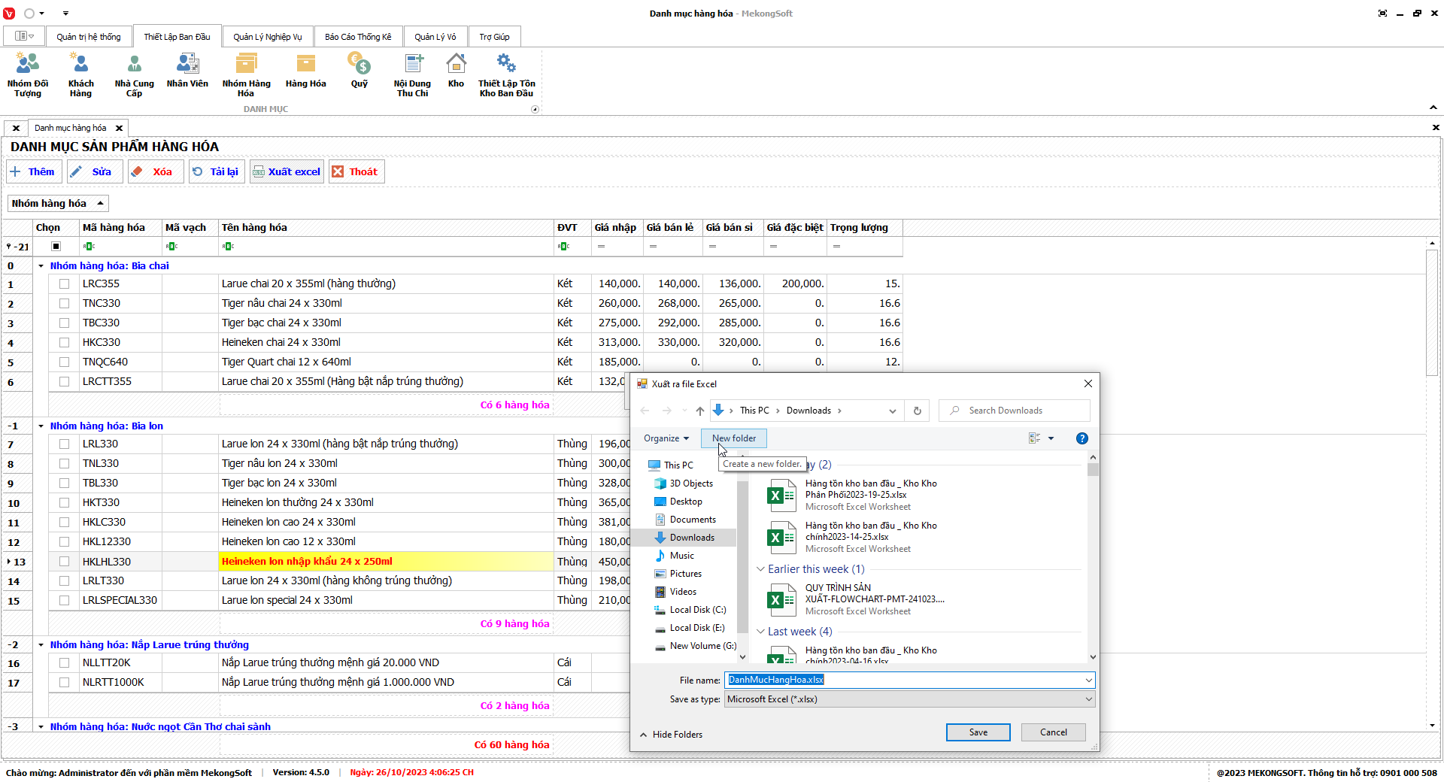This screenshot has height=782, width=1444.
Task: Open the Quản Lý Nghiệp Vụ tab
Action: click(267, 37)
